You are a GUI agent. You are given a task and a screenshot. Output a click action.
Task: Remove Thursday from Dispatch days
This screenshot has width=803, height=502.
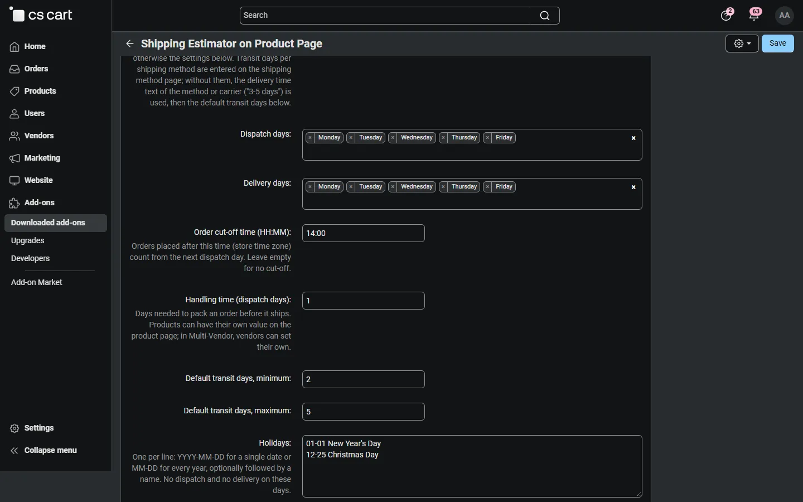coord(444,138)
